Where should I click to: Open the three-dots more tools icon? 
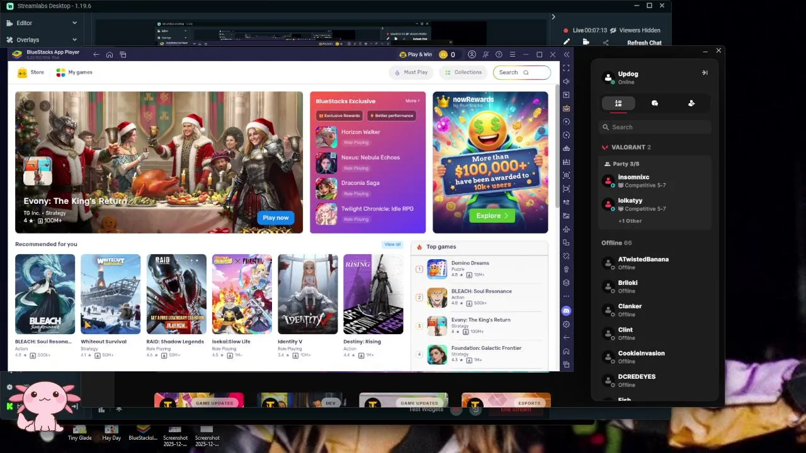click(x=566, y=296)
